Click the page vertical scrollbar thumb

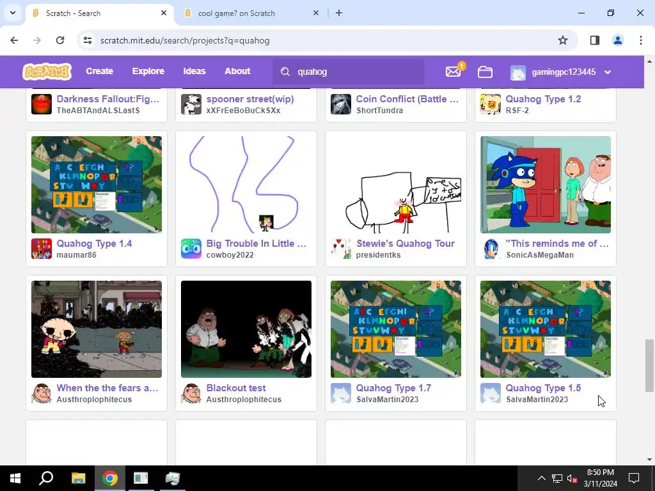(x=649, y=366)
